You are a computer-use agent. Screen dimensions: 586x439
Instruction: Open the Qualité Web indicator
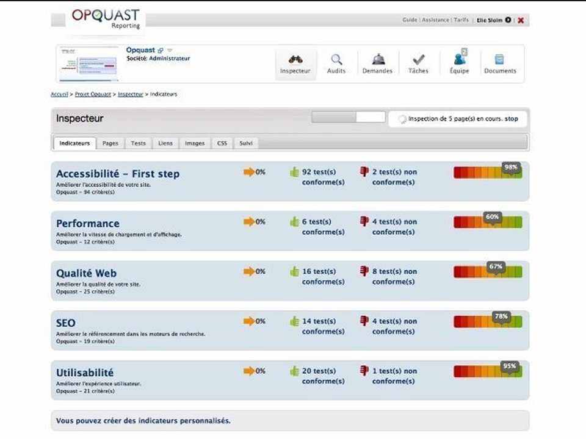[86, 273]
